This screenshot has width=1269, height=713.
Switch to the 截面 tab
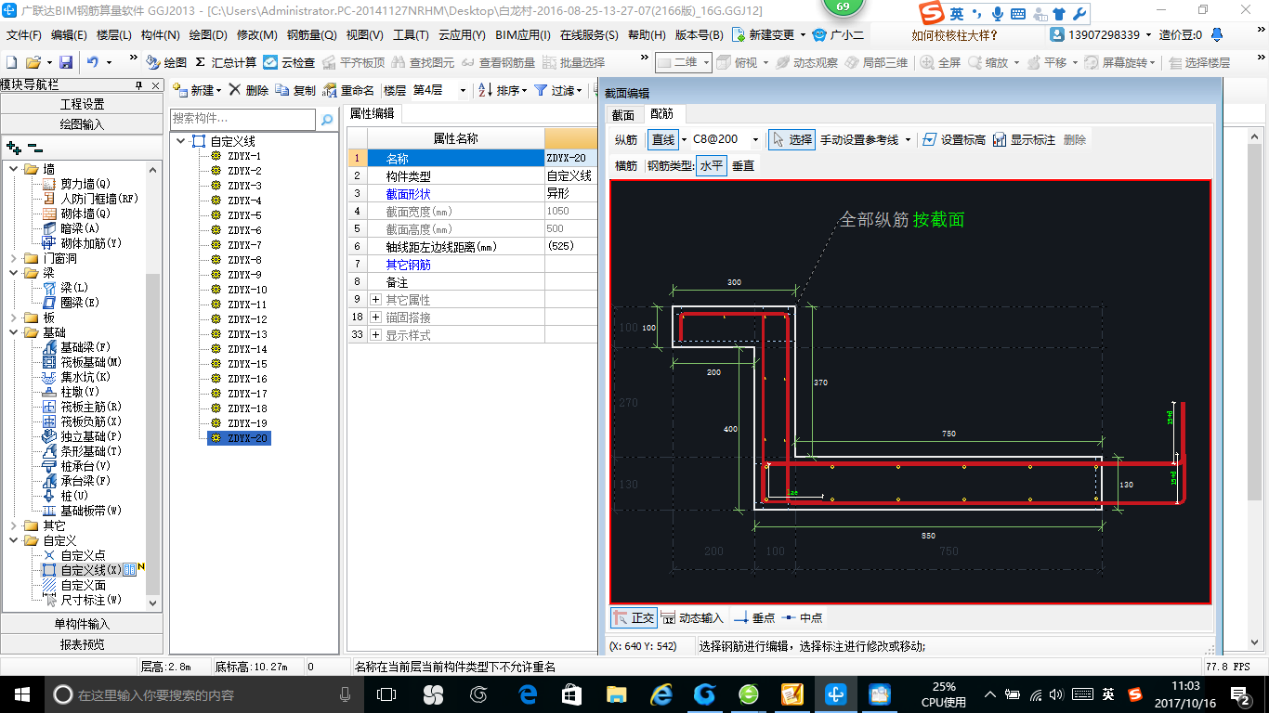pos(622,114)
